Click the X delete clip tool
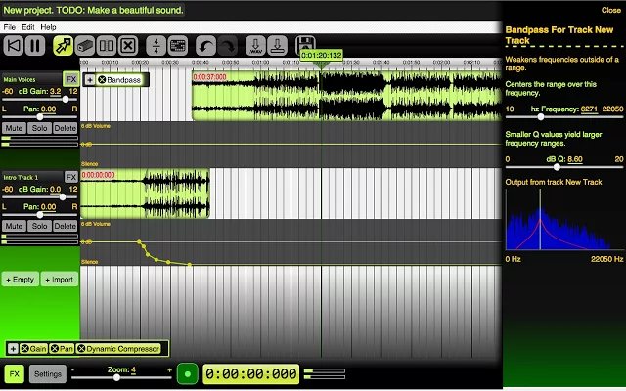 [x=128, y=46]
